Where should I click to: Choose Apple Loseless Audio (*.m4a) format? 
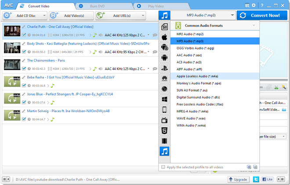215,76
